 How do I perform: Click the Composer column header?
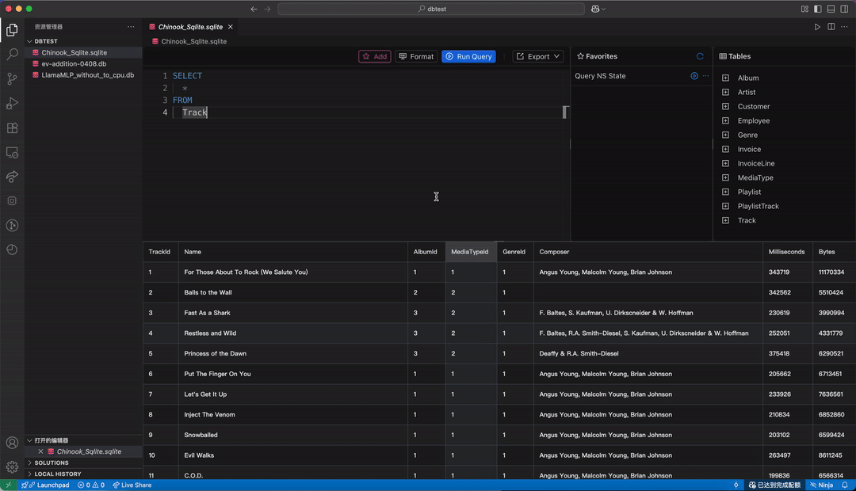[x=648, y=252]
